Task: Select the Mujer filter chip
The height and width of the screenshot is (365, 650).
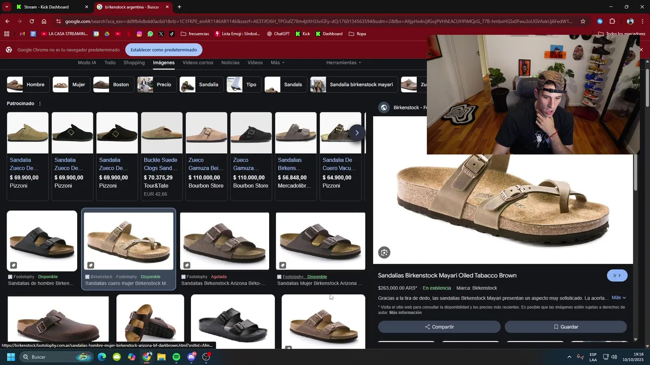Action: [x=71, y=85]
